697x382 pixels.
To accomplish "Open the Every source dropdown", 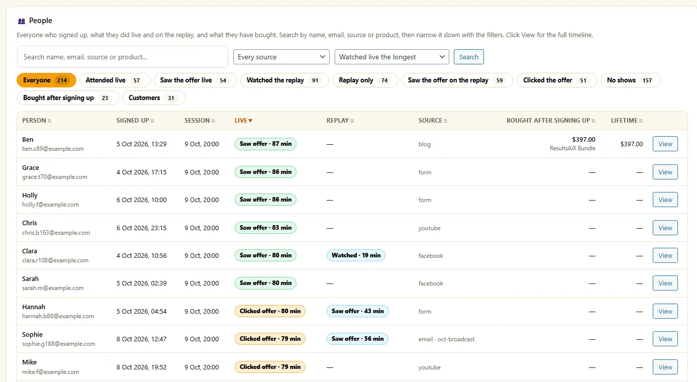I will (x=281, y=57).
